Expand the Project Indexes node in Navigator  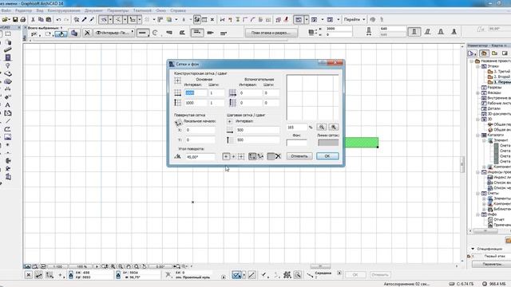pos(478,172)
